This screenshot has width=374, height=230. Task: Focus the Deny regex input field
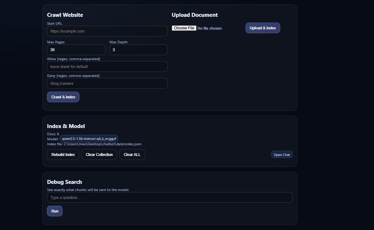click(107, 83)
